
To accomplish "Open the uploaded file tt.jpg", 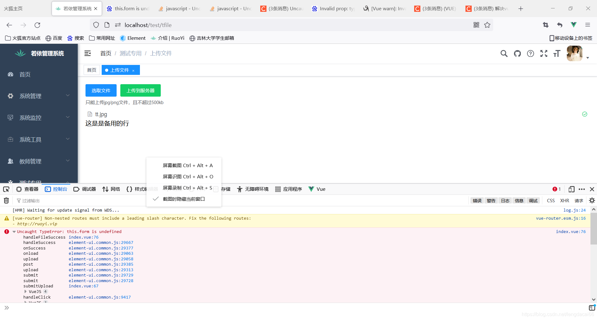I will coord(101,114).
